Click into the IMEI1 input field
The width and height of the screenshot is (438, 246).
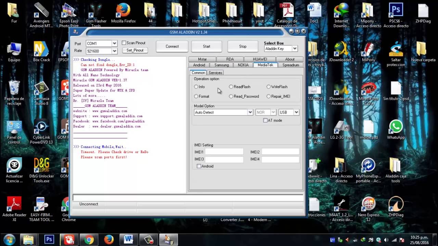[x=224, y=152]
